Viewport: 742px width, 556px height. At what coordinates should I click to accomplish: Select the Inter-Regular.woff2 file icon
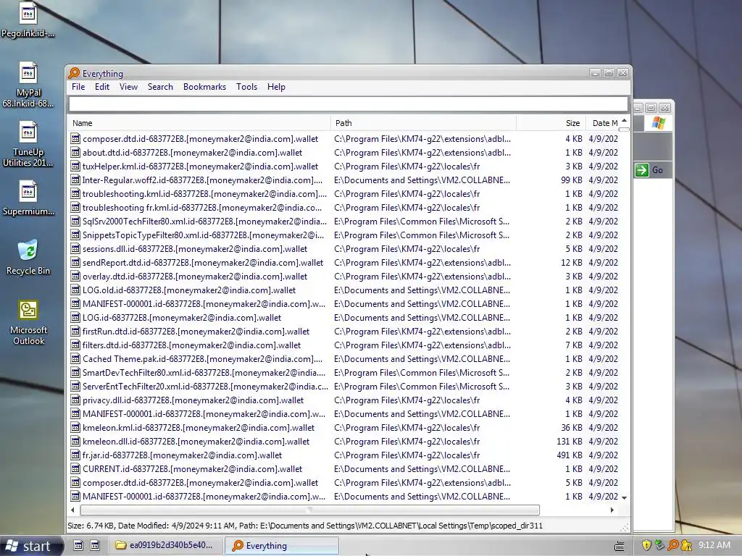point(75,180)
